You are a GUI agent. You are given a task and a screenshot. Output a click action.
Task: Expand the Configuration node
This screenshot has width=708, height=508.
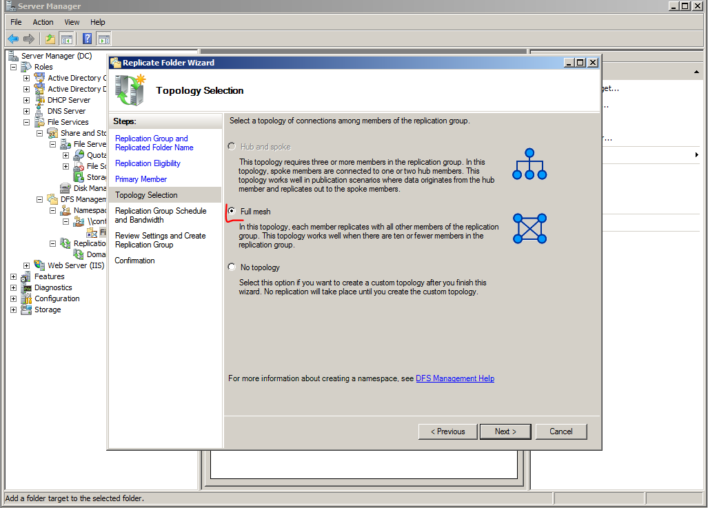point(14,298)
